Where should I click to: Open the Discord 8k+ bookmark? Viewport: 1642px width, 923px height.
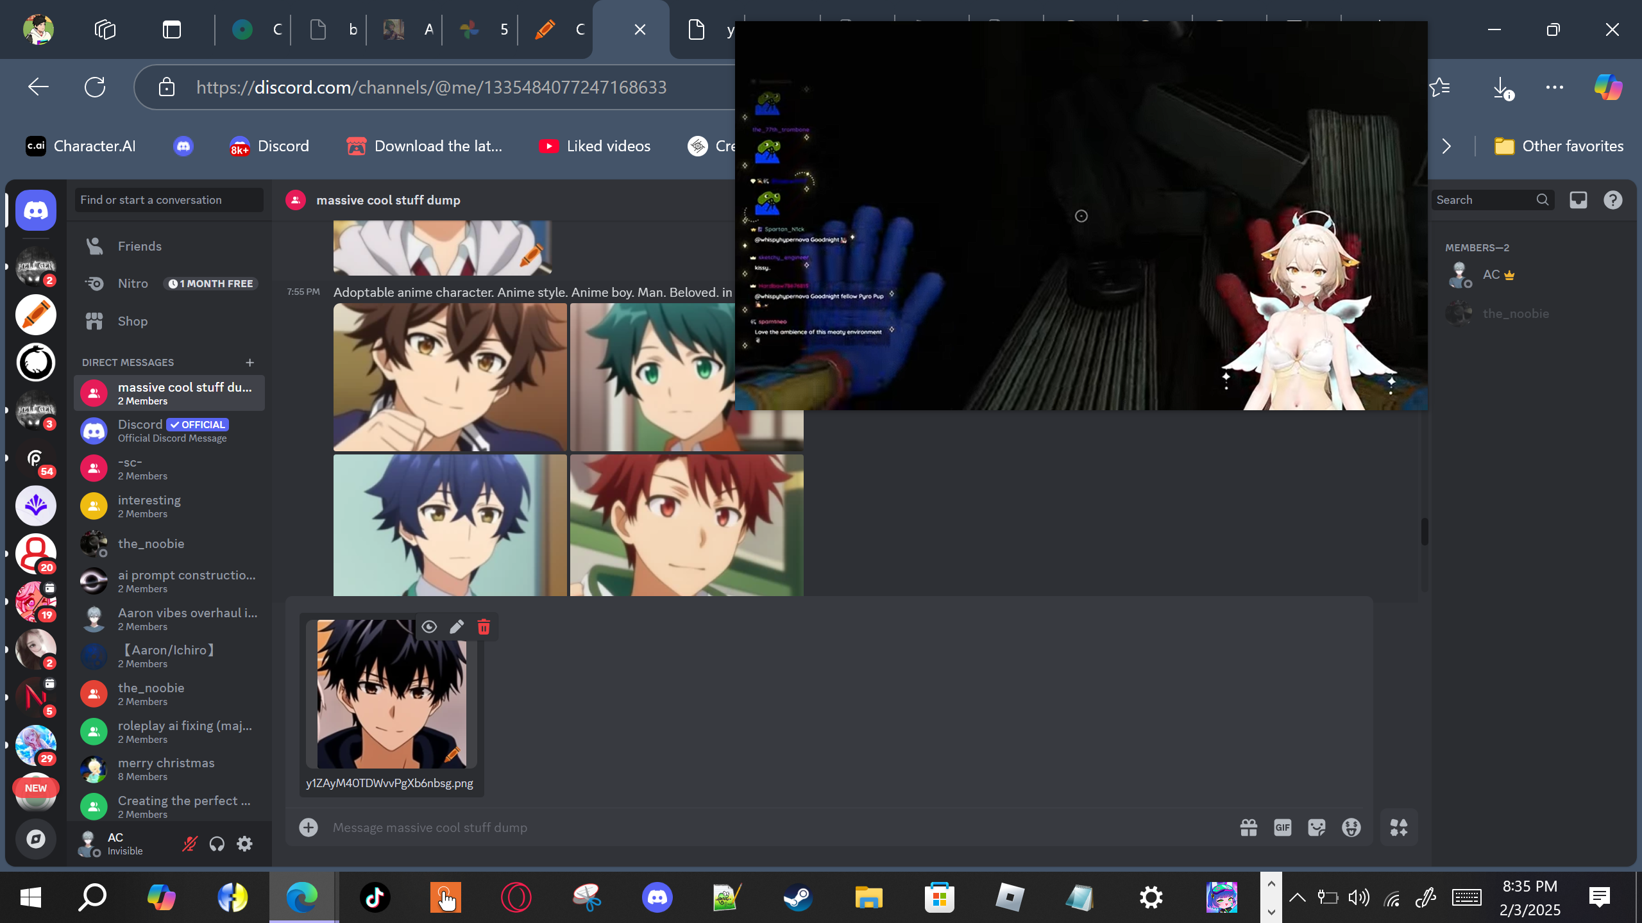tap(269, 146)
